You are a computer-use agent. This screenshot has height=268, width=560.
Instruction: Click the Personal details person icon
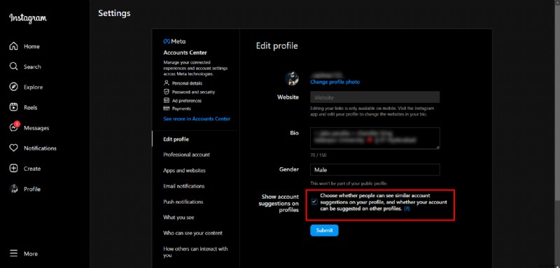point(166,83)
